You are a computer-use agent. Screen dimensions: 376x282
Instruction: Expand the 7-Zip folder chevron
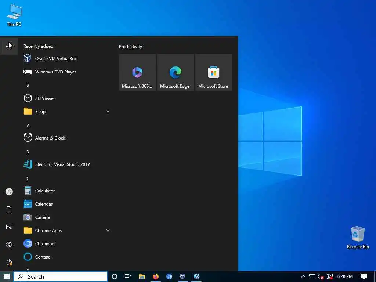click(x=108, y=111)
